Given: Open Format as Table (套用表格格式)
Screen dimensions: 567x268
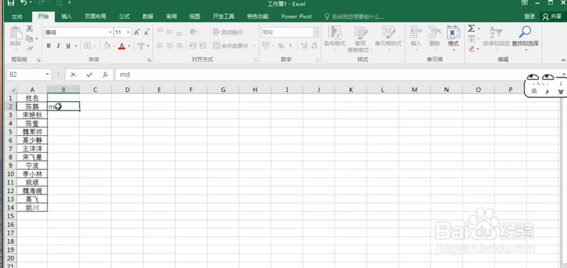Looking at the screenshot, I should click(x=361, y=39).
